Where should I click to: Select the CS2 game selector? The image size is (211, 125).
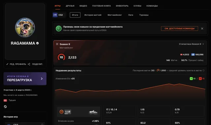tap(59, 15)
